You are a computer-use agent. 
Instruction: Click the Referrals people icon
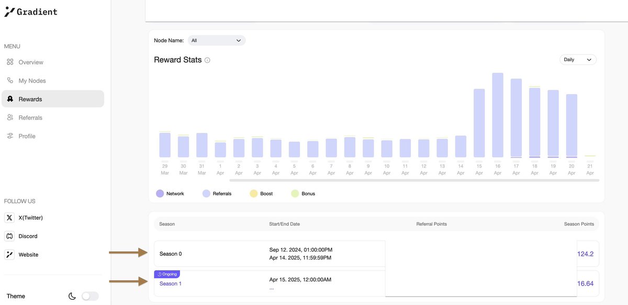pos(10,118)
